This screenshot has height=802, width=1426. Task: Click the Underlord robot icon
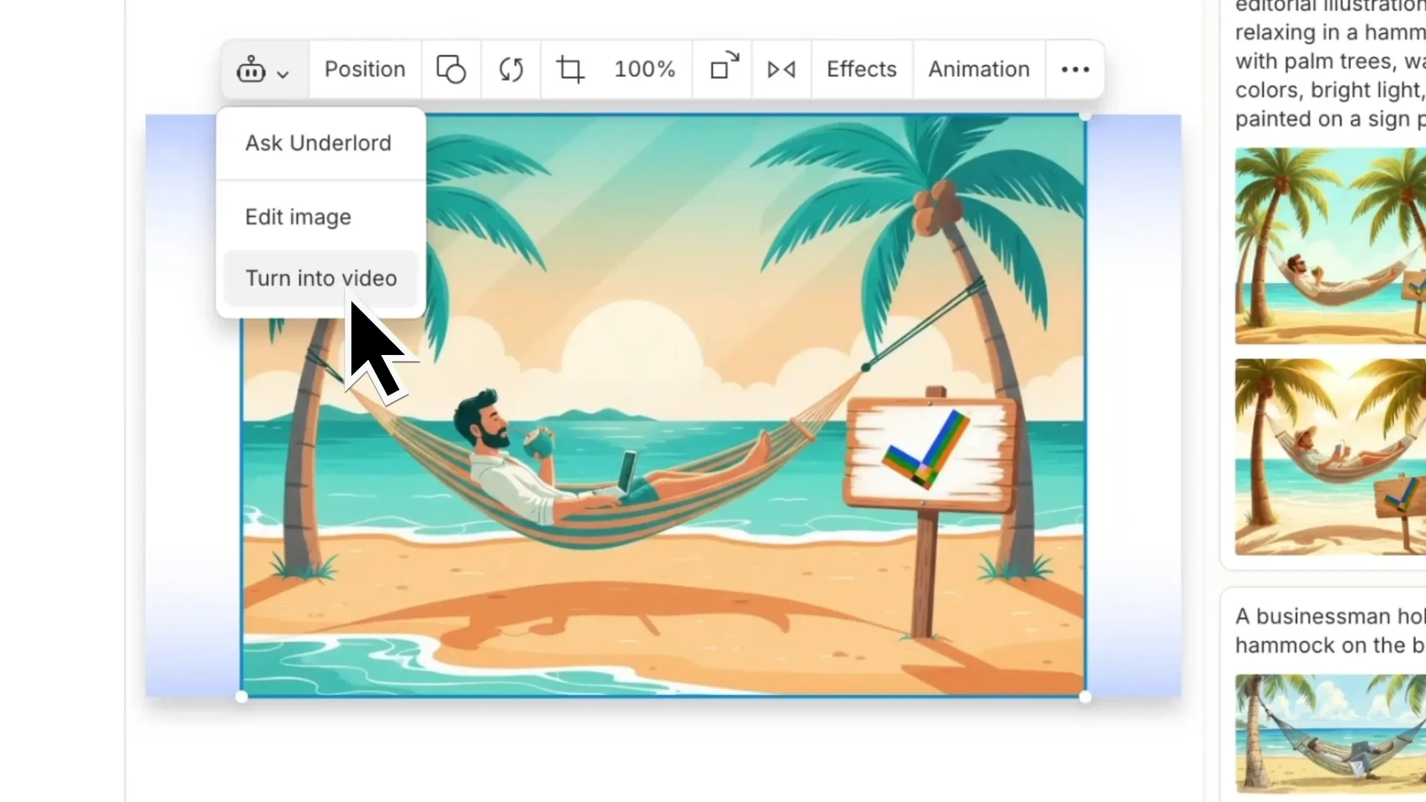pyautogui.click(x=251, y=70)
